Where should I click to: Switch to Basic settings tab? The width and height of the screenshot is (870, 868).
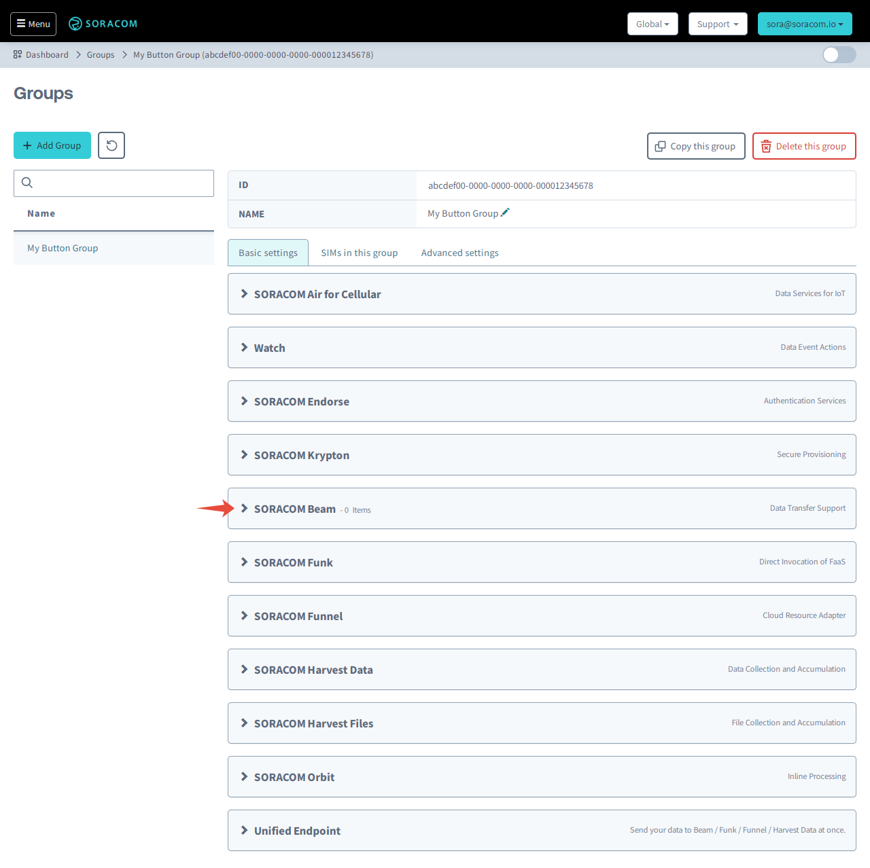(268, 253)
